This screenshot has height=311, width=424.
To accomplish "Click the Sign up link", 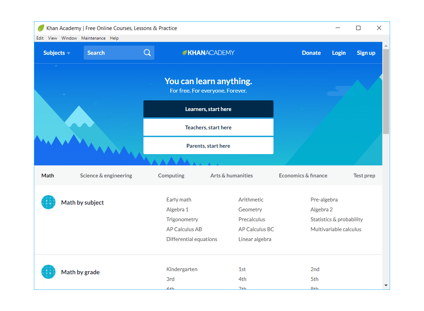I will tap(366, 53).
